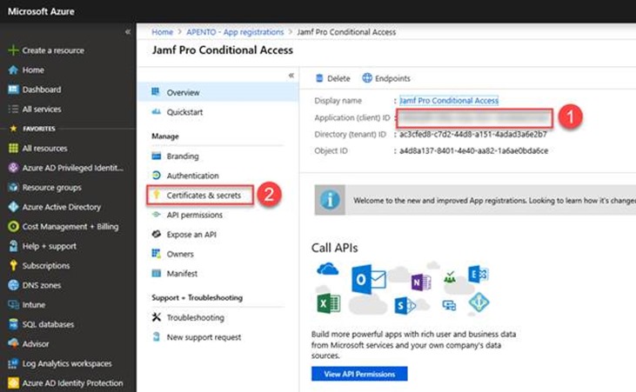Collapse the app registration menu chevron
This screenshot has height=392, width=636.
click(291, 76)
